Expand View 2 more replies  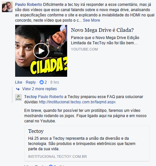pos(39,89)
